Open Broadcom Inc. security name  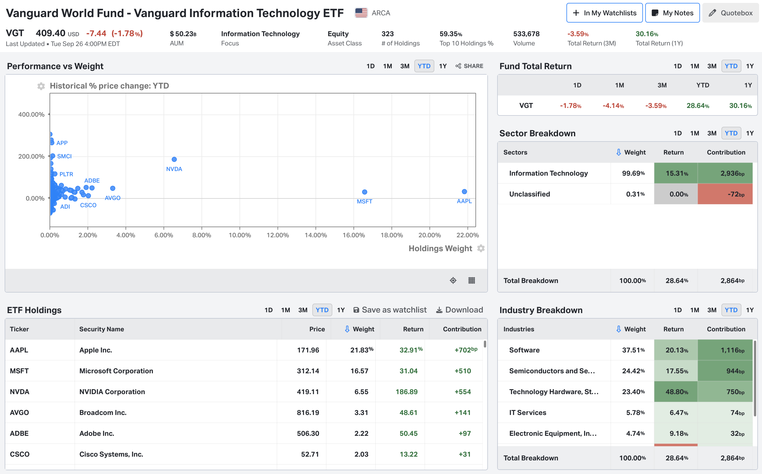[x=103, y=413]
